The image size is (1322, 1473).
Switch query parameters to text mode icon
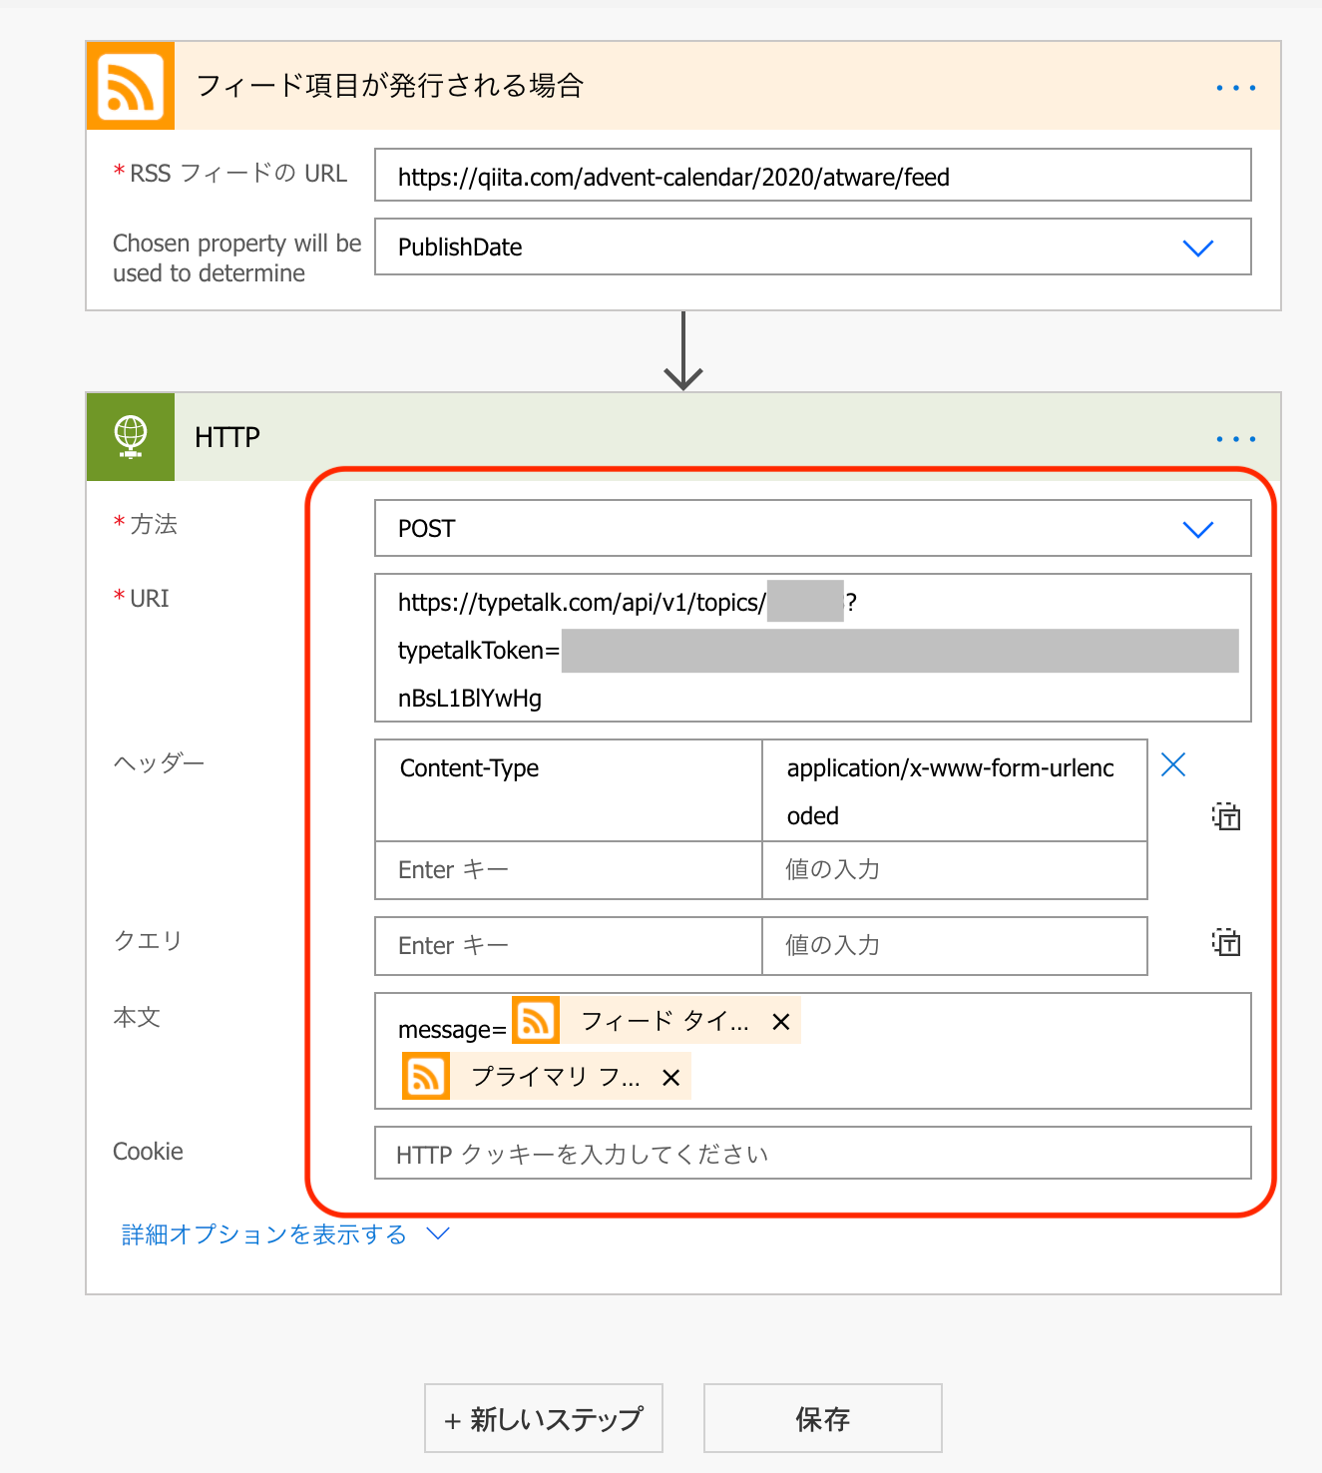[1226, 942]
